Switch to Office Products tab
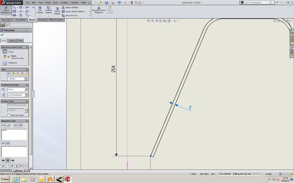 pyautogui.click(x=56, y=20)
